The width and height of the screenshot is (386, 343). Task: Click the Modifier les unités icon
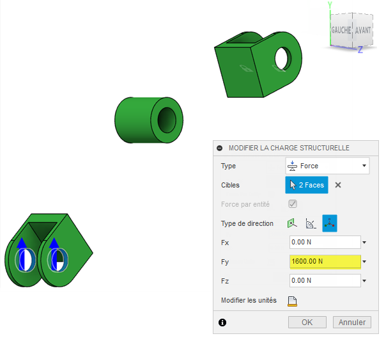coord(292,301)
